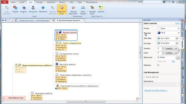Click the Find binoculars icon

tap(164, 2)
